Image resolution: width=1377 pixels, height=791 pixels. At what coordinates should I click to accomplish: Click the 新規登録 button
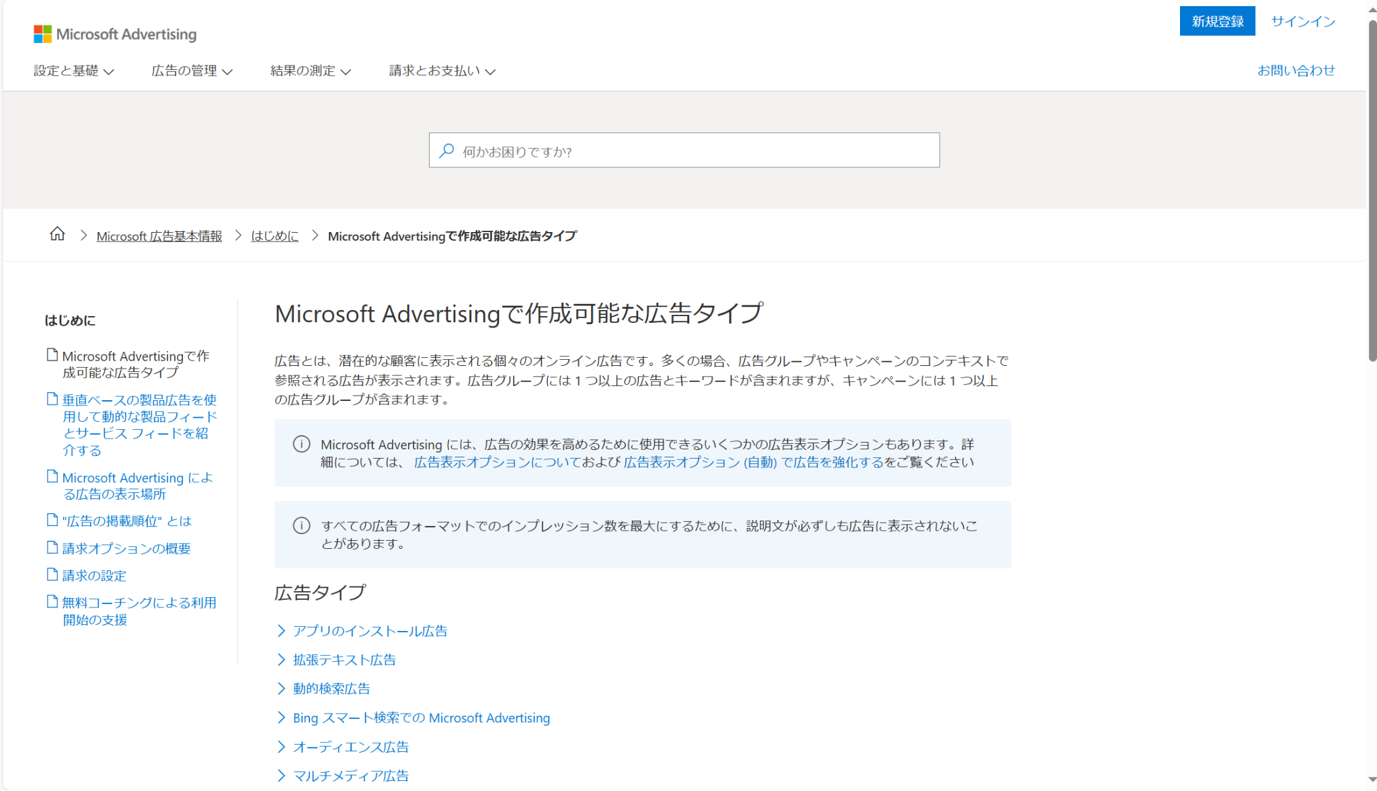click(1217, 22)
